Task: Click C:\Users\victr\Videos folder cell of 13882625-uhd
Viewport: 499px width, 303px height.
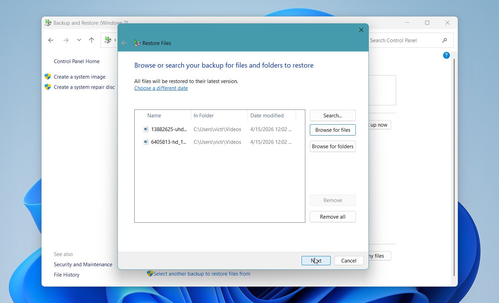Action: 217,129
